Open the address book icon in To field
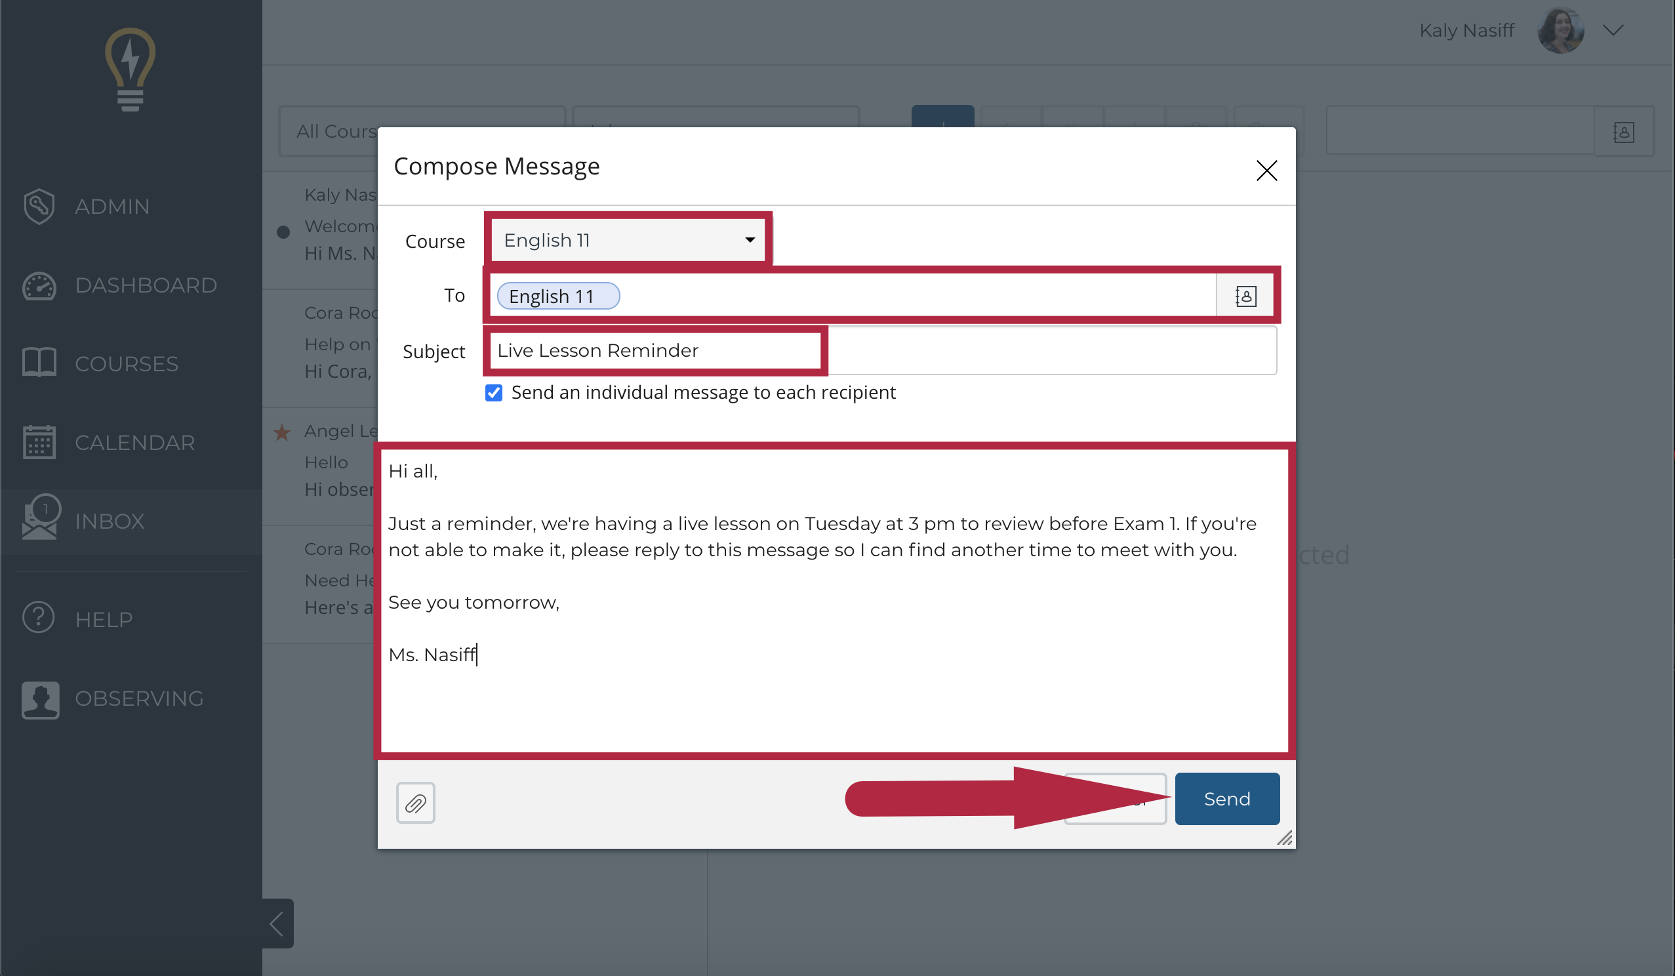The image size is (1675, 976). click(x=1245, y=296)
